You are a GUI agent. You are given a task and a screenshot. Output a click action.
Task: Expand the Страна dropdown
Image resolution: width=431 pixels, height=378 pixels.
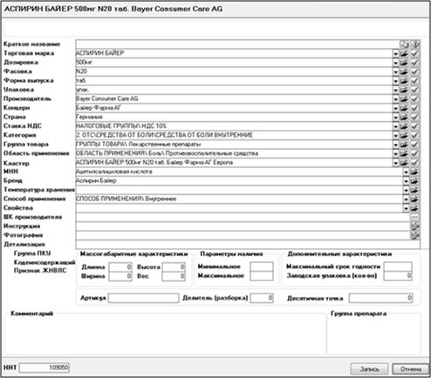[395, 118]
